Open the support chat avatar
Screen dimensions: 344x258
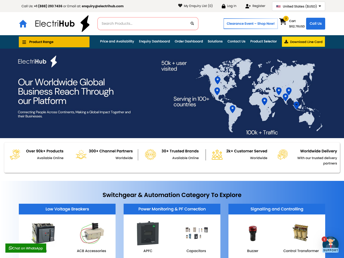[330, 245]
